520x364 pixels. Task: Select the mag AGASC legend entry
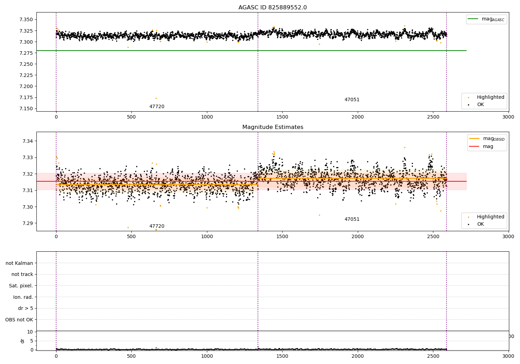(486, 19)
